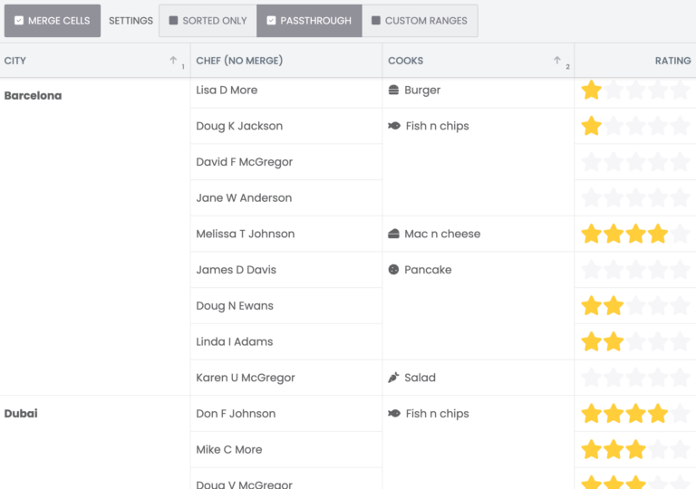Select the Barcelona merged city cell

(95, 236)
